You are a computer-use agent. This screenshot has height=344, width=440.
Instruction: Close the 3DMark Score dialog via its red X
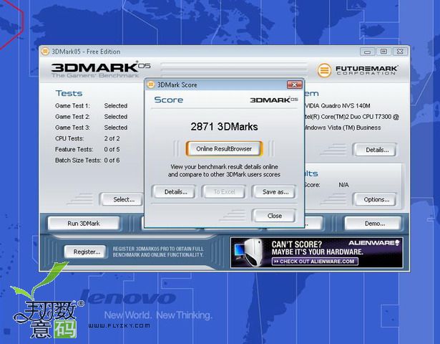coord(294,85)
